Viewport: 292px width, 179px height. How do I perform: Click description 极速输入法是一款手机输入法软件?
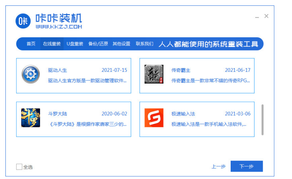209,124
